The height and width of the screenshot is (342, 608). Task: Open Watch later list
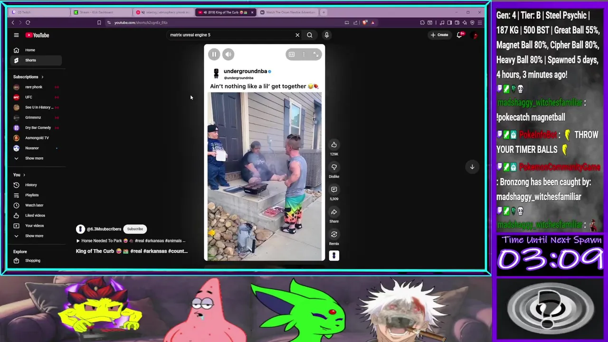[x=36, y=205]
